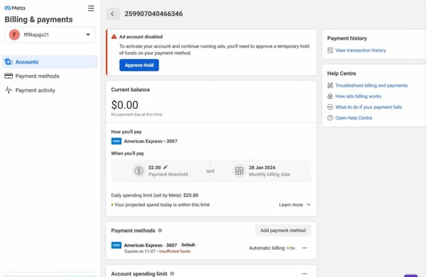Image resolution: width=426 pixels, height=277 pixels.
Task: Open American Express card options menu
Action: (x=304, y=248)
